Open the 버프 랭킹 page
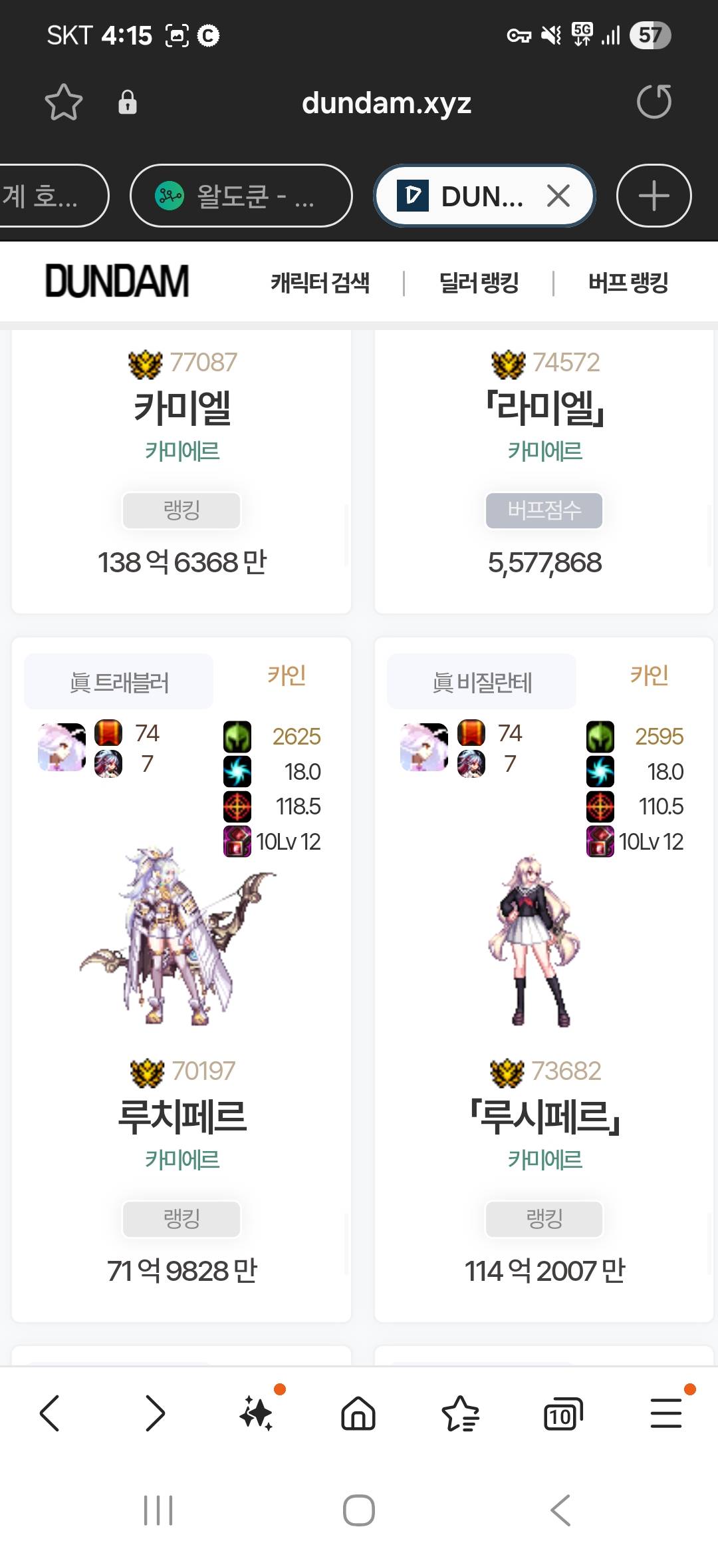The width and height of the screenshot is (718, 1557). [628, 283]
